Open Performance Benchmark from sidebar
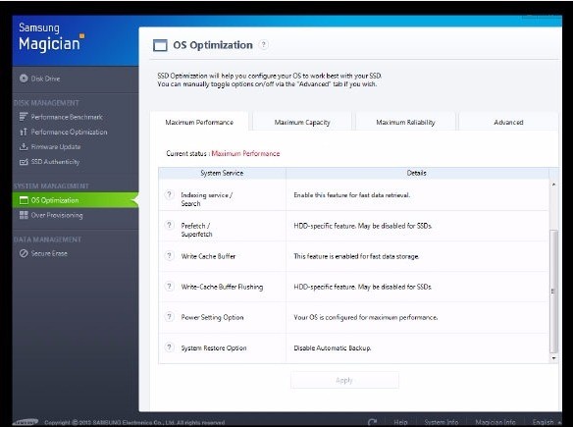 (x=61, y=117)
